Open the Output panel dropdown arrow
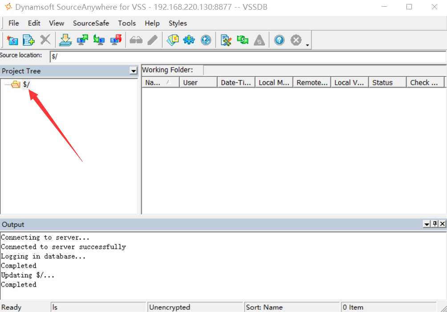Screen dimensions: 447x312 (427, 224)
